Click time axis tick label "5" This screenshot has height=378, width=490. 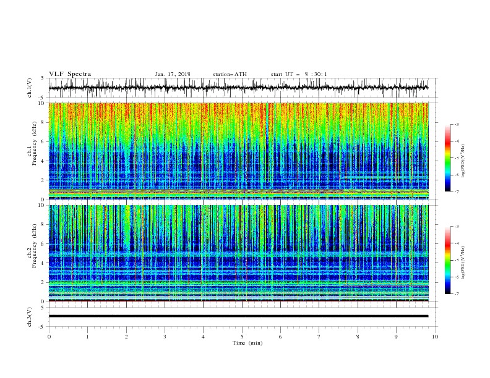pos(242,337)
